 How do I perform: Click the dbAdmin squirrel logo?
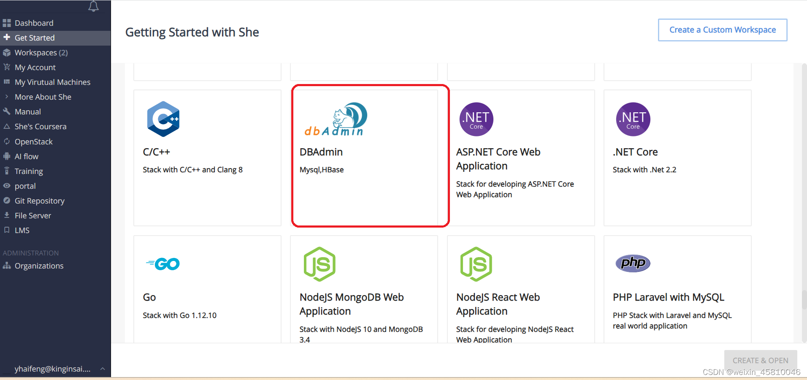point(336,119)
